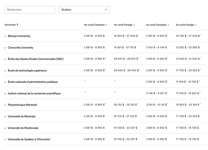This screenshot has width=208, height=150.
Task: Click 28 440 $ - 28 440 $ cell
Action: coord(127,70)
